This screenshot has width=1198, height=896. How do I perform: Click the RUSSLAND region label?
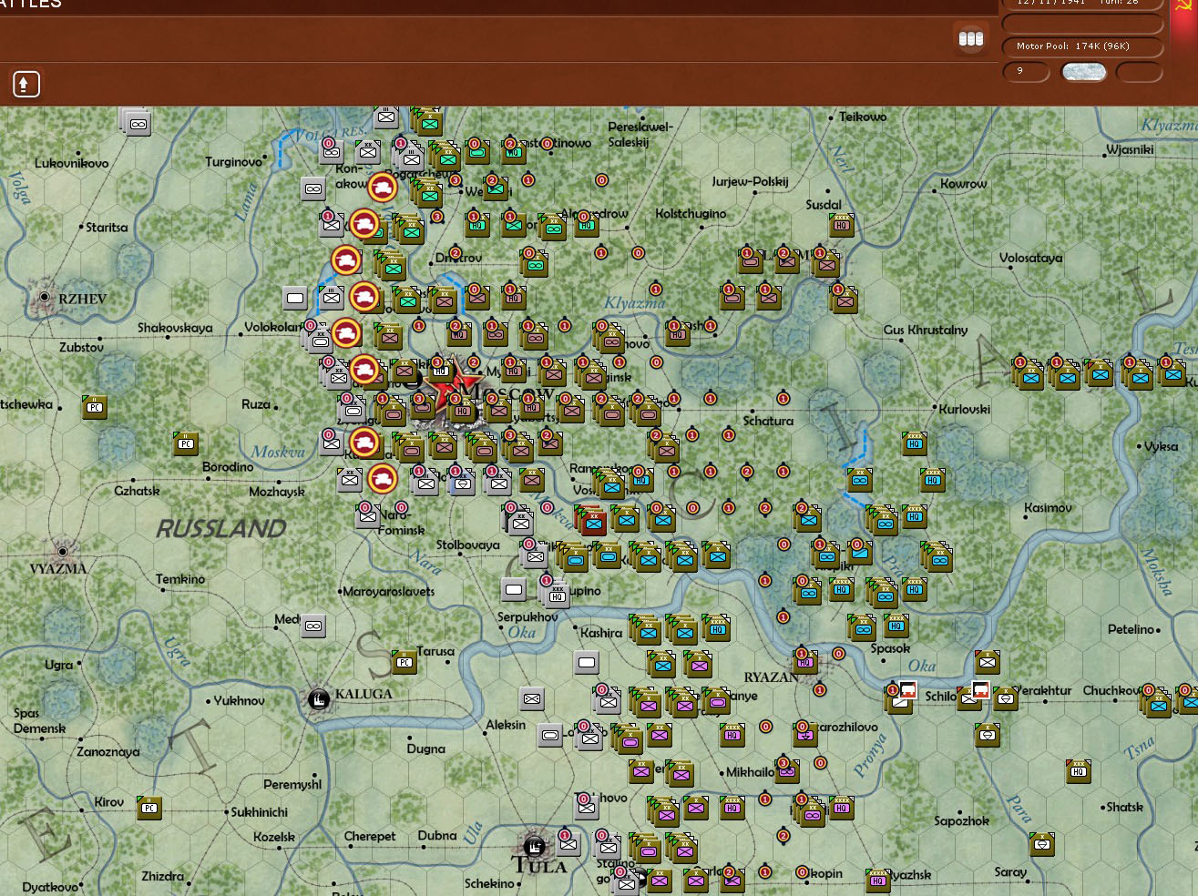coord(221,529)
